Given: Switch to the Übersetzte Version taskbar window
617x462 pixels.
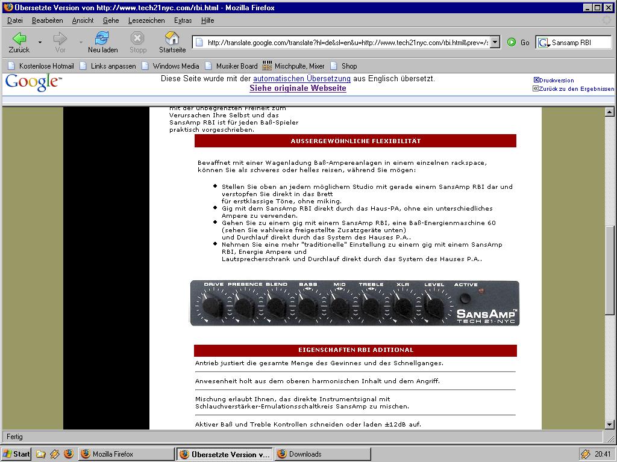Looking at the screenshot, I should click(225, 454).
